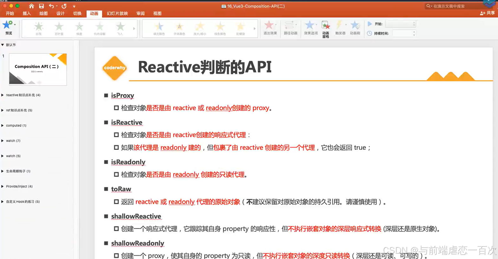Click the duration stepper arrows
This screenshot has width=498, height=259.
click(x=414, y=33)
